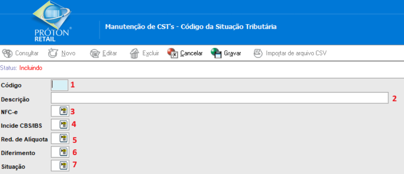The width and height of the screenshot is (404, 174).
Task: Click into the Descrição text field
Action: pos(219,98)
